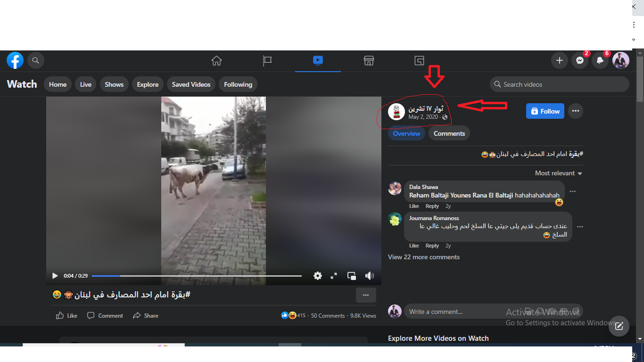Click the new message compose icon
The height and width of the screenshot is (362, 644).
coord(619,326)
